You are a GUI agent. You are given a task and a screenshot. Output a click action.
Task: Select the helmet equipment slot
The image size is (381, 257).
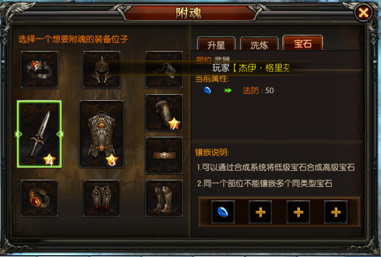[x=102, y=70]
